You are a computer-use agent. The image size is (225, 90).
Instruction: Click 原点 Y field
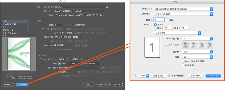[x=94, y=64]
